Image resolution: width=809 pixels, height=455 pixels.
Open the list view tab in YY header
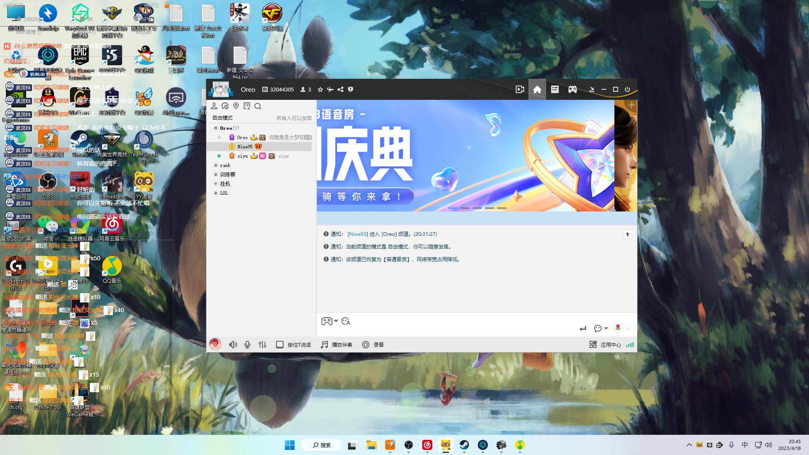[555, 89]
